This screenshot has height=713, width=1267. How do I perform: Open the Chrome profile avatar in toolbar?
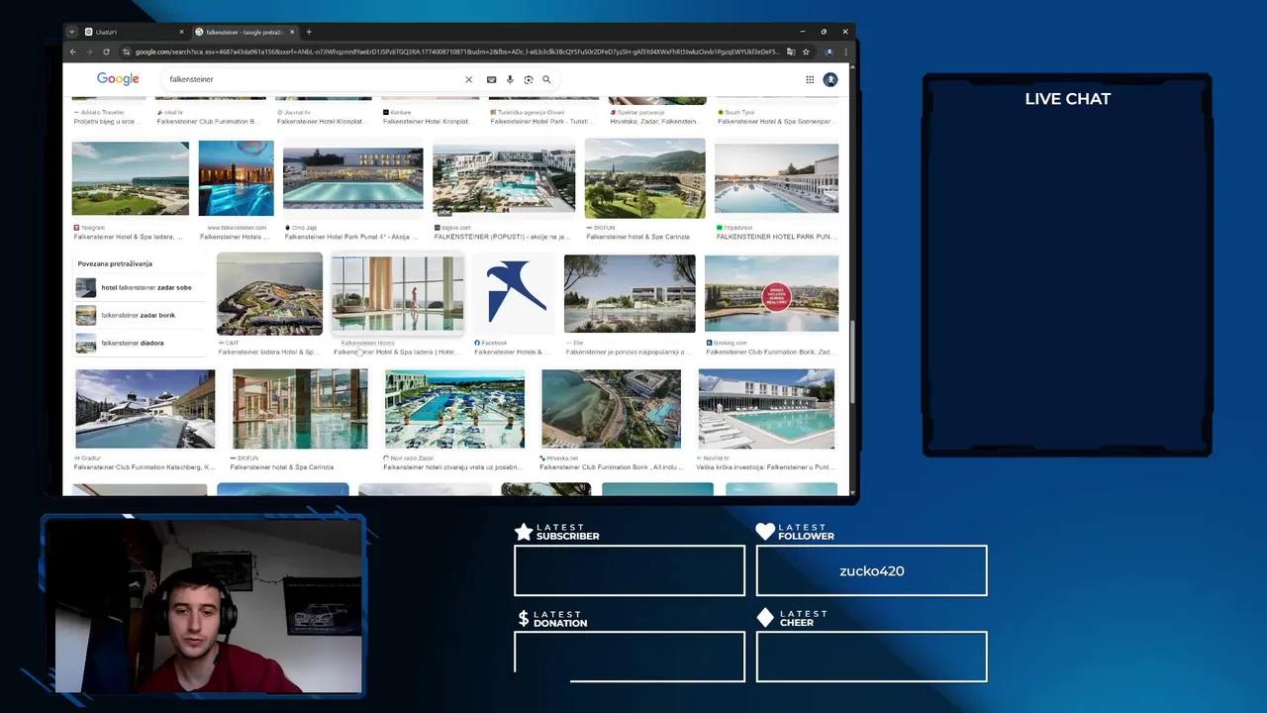point(828,51)
